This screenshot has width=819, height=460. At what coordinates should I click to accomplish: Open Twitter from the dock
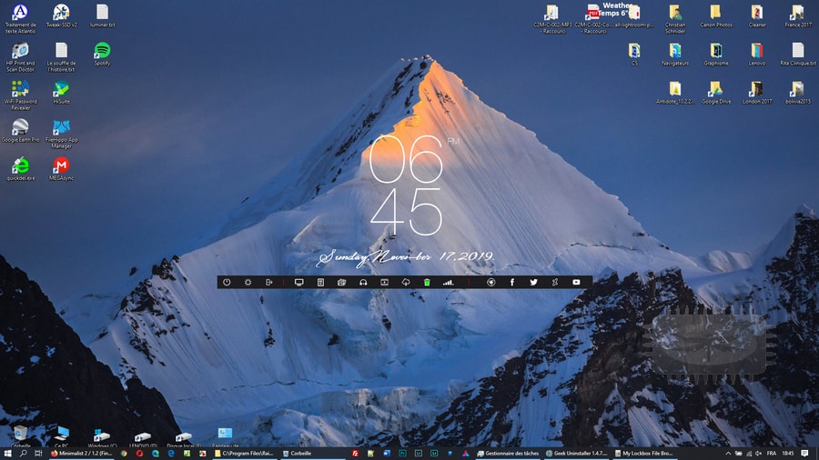[x=533, y=282]
